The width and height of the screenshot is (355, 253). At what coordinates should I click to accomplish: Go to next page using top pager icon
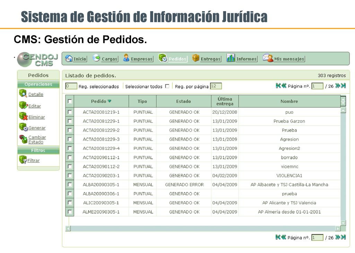338,85
